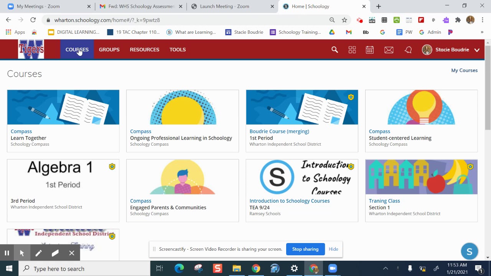The height and width of the screenshot is (276, 491).
Task: Click the browser address bar URL
Action: pos(107,20)
